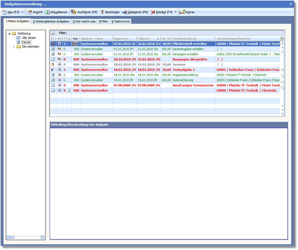Toggle status checkbox of 'Angebotserstellung' row
The width and height of the screenshot is (298, 250).
click(53, 75)
